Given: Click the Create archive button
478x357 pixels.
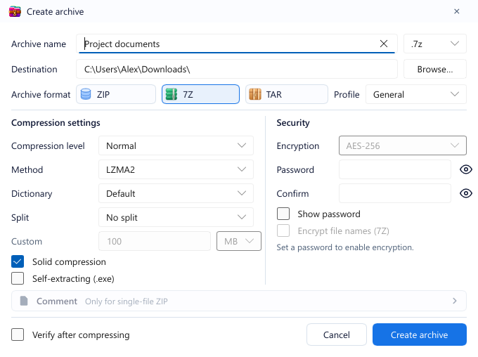Looking at the screenshot, I should tap(419, 335).
